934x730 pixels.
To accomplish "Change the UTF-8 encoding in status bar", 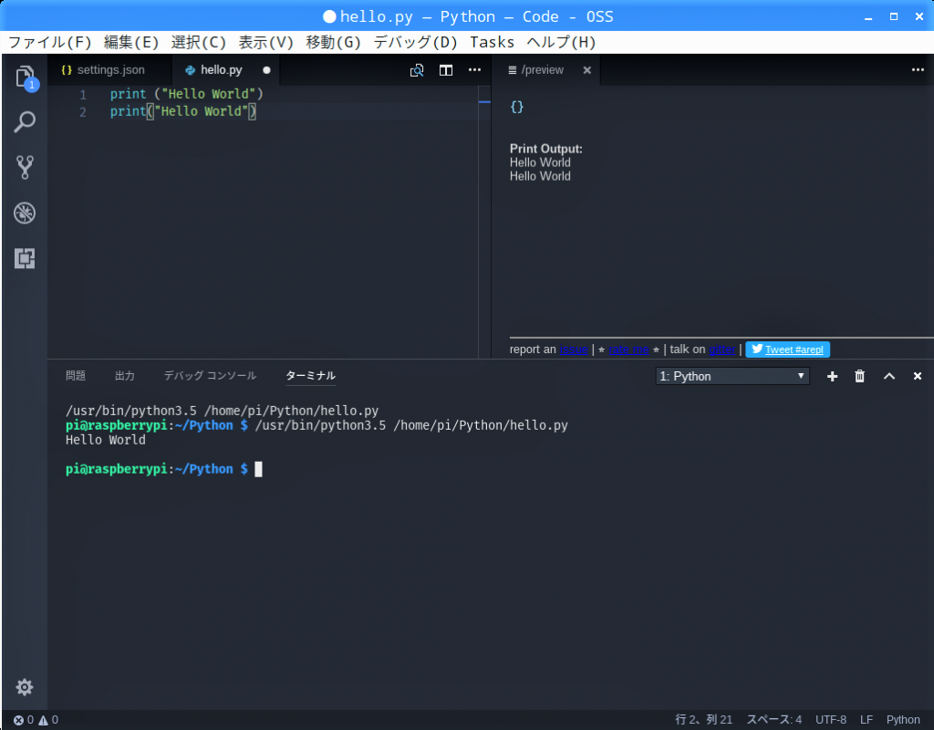I will coord(830,720).
